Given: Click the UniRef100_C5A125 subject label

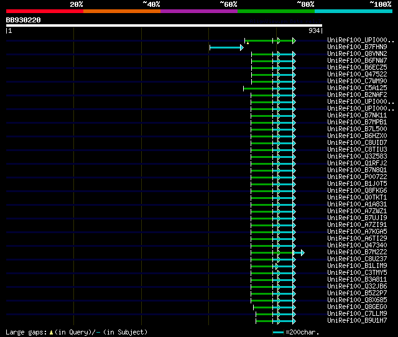Looking at the screenshot, I should pyautogui.click(x=357, y=88).
